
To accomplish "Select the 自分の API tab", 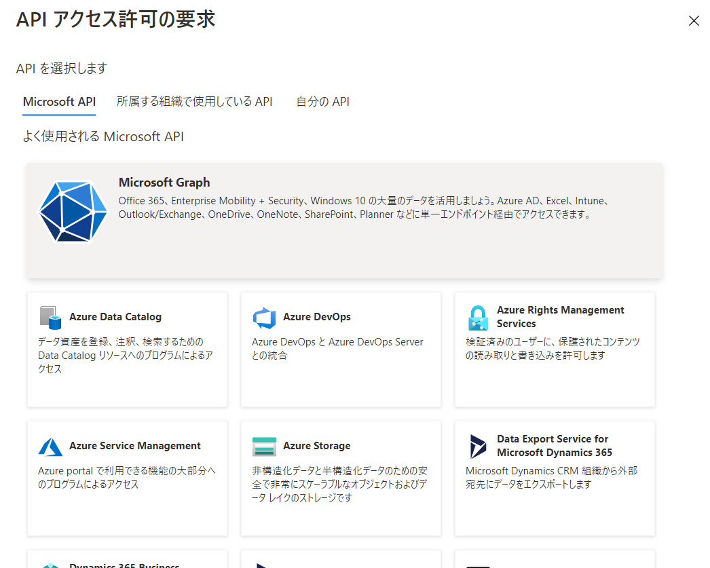I will [x=323, y=102].
